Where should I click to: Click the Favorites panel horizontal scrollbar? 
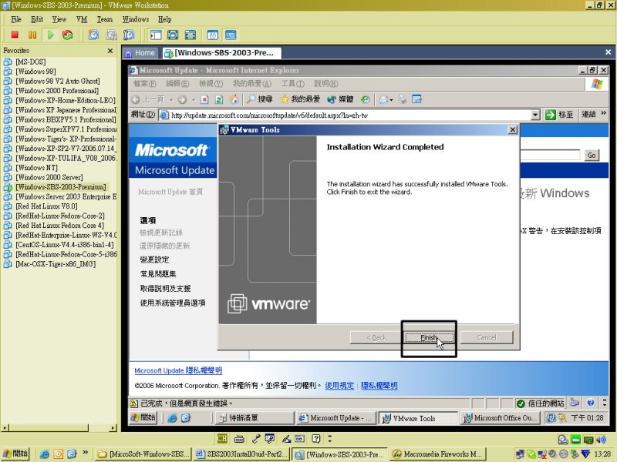(x=59, y=428)
